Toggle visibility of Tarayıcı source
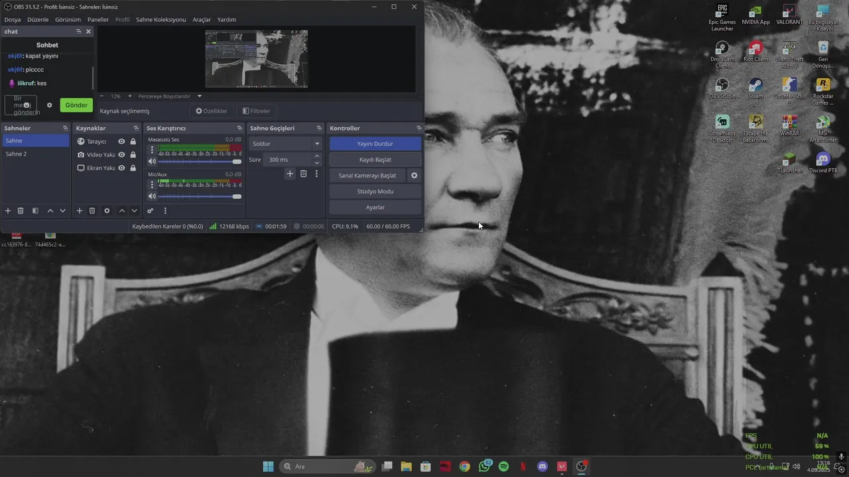The height and width of the screenshot is (477, 849). pos(121,141)
